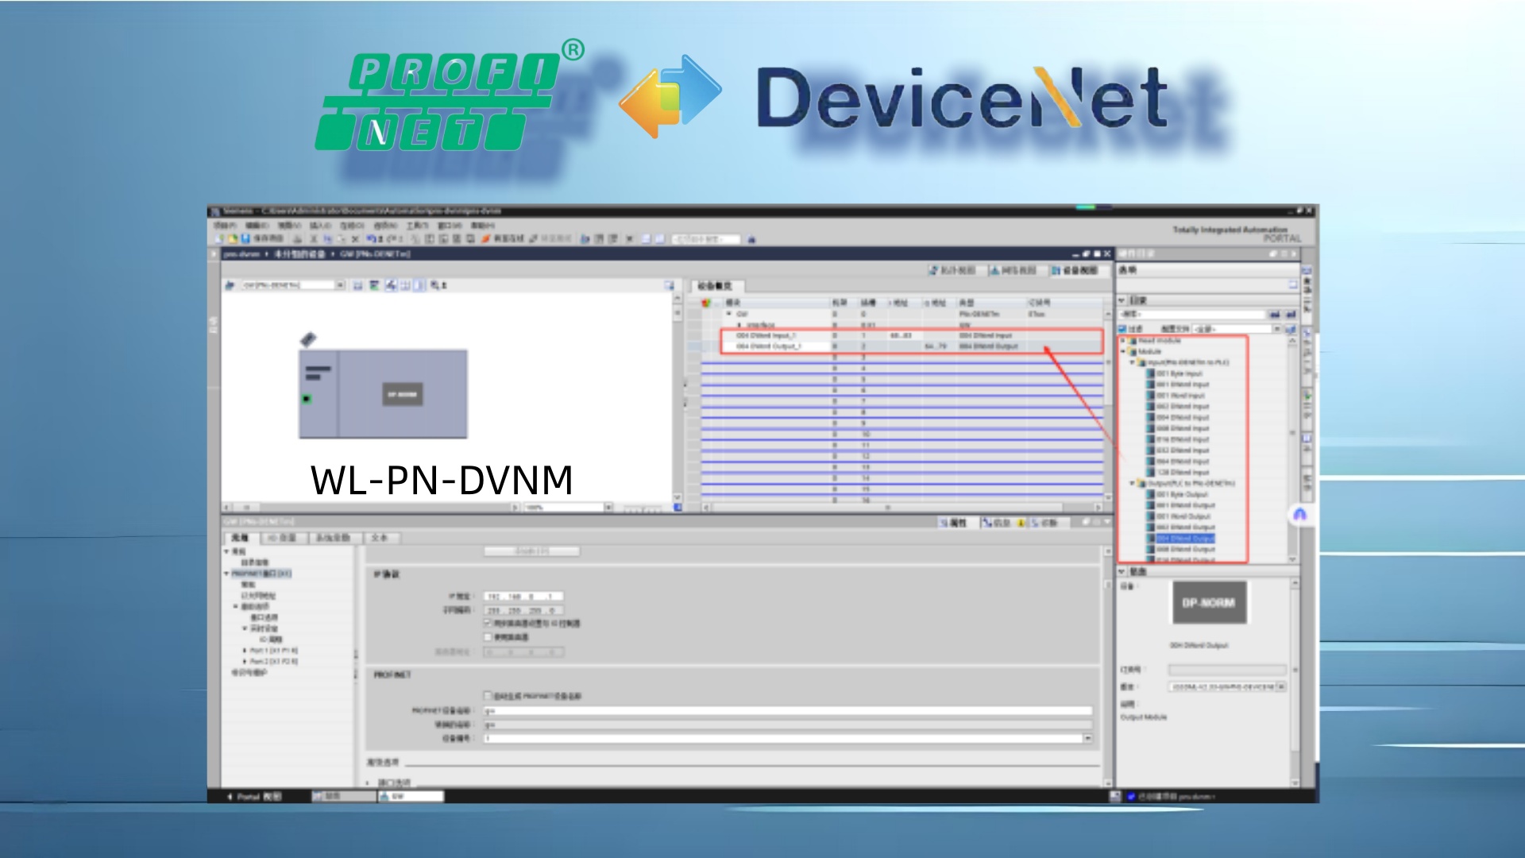Select the highlighted 004 DWord Output module

click(1184, 539)
